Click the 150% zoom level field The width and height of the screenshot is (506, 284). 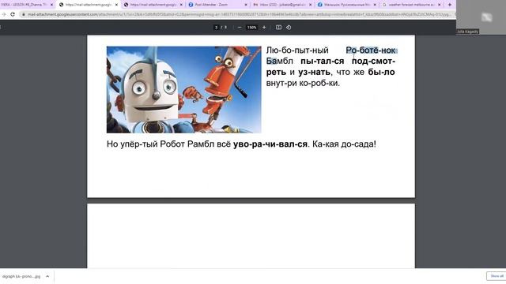pyautogui.click(x=251, y=28)
